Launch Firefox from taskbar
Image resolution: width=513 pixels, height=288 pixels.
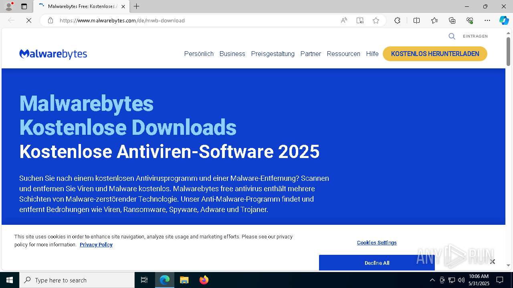click(x=204, y=280)
